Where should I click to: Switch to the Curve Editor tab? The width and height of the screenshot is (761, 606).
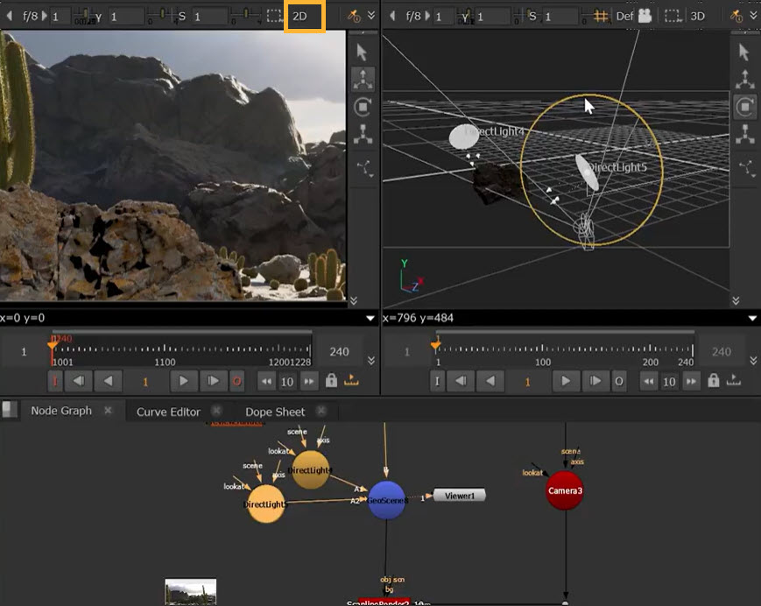168,412
